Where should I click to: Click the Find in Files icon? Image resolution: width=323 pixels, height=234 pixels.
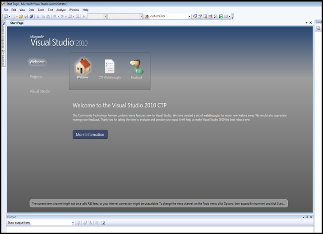147,16
